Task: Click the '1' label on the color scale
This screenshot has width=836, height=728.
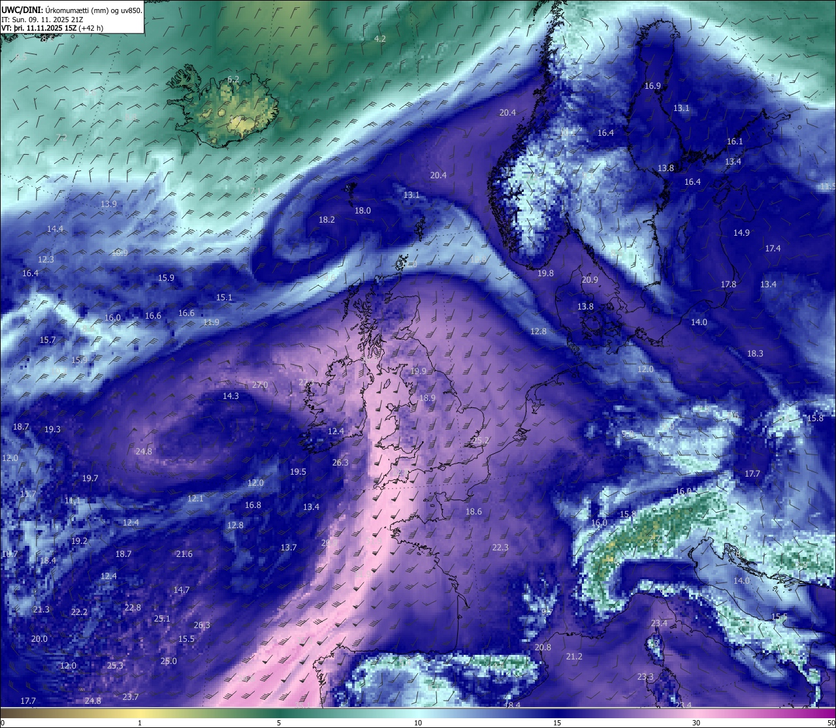Action: 140,722
